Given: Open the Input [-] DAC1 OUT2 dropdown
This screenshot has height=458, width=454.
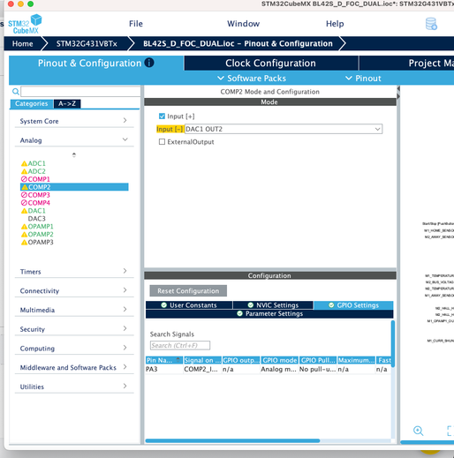Looking at the screenshot, I should tap(284, 129).
